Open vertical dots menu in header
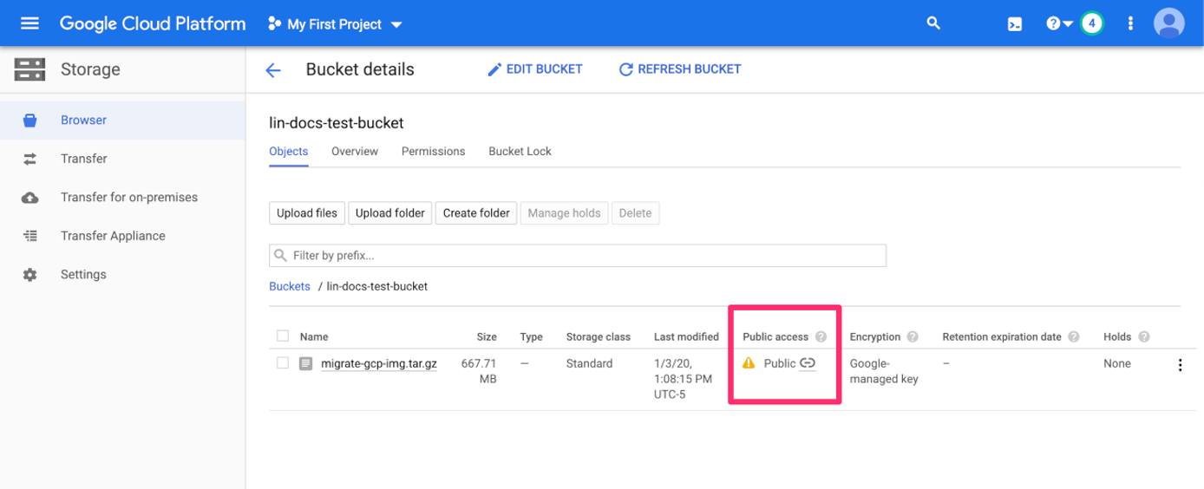1204x489 pixels. [x=1129, y=23]
